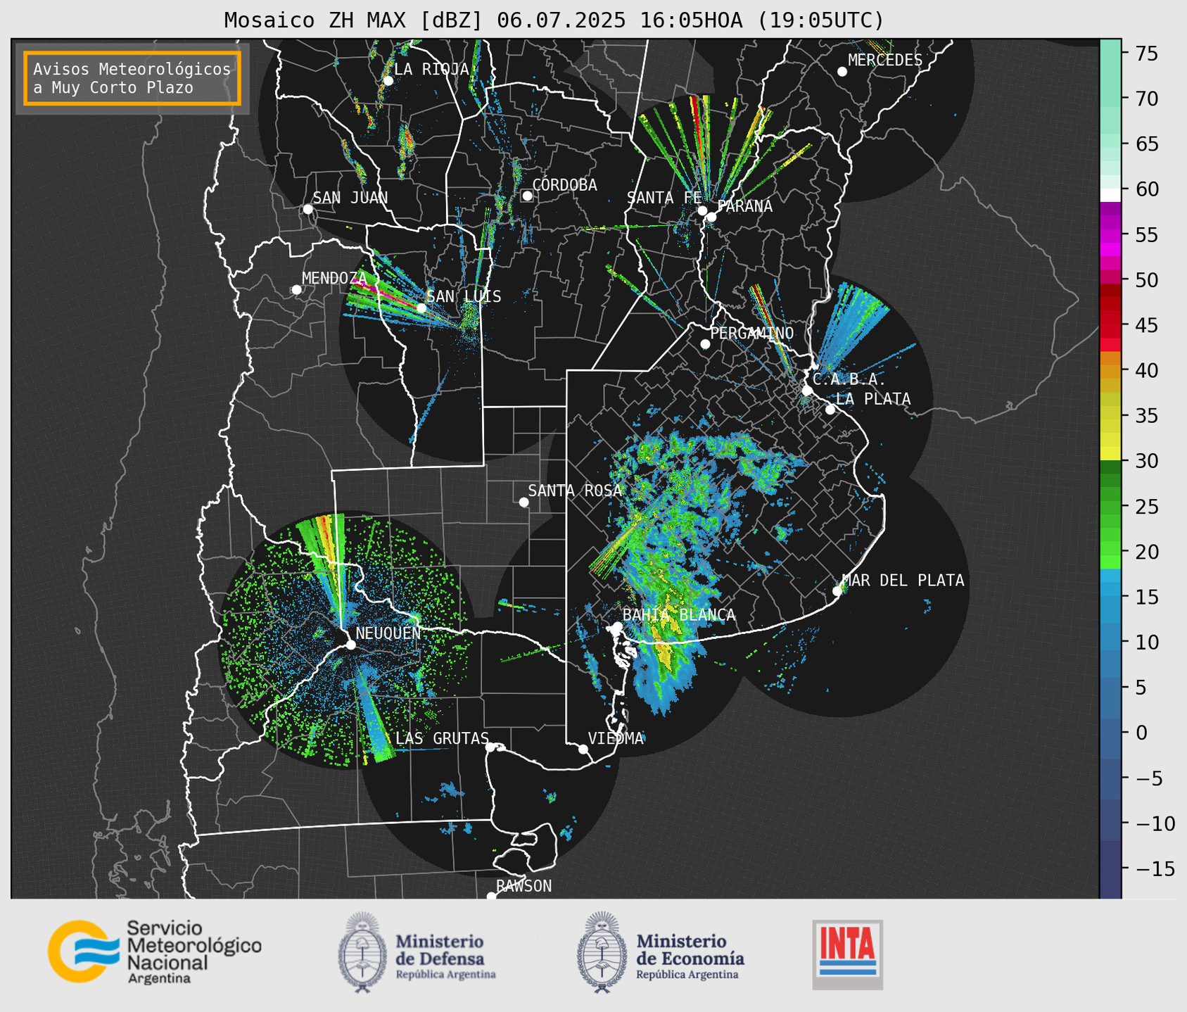Screen dimensions: 1187x1012
Task: Click the 40 label on the colorbar
Action: click(1145, 370)
